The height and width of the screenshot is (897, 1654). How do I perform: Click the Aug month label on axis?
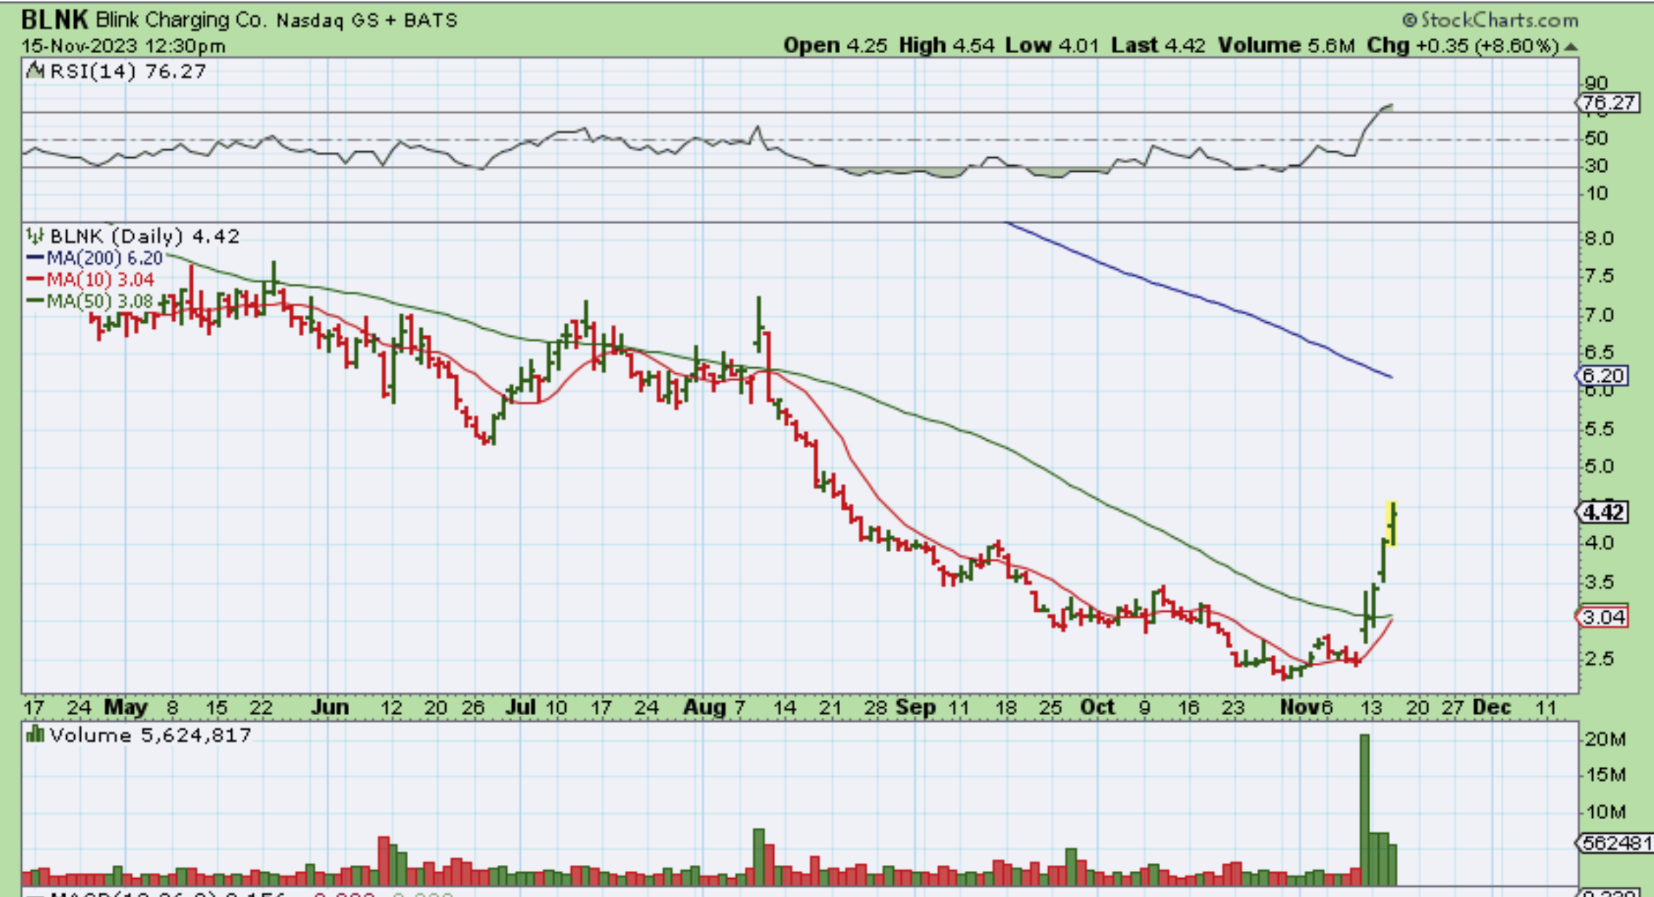coord(703,707)
